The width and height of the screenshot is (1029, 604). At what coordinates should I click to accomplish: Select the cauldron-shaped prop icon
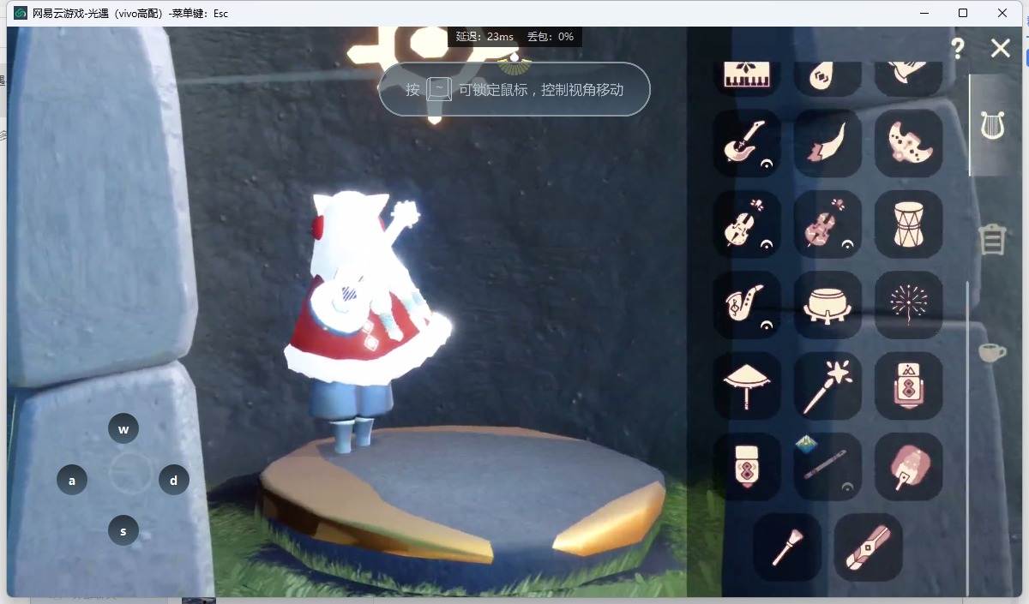827,304
